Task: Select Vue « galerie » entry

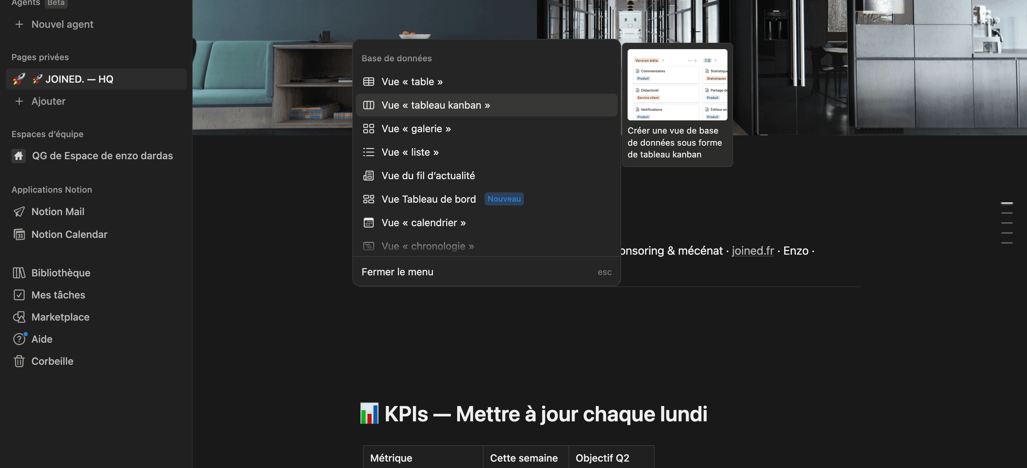Action: click(416, 129)
